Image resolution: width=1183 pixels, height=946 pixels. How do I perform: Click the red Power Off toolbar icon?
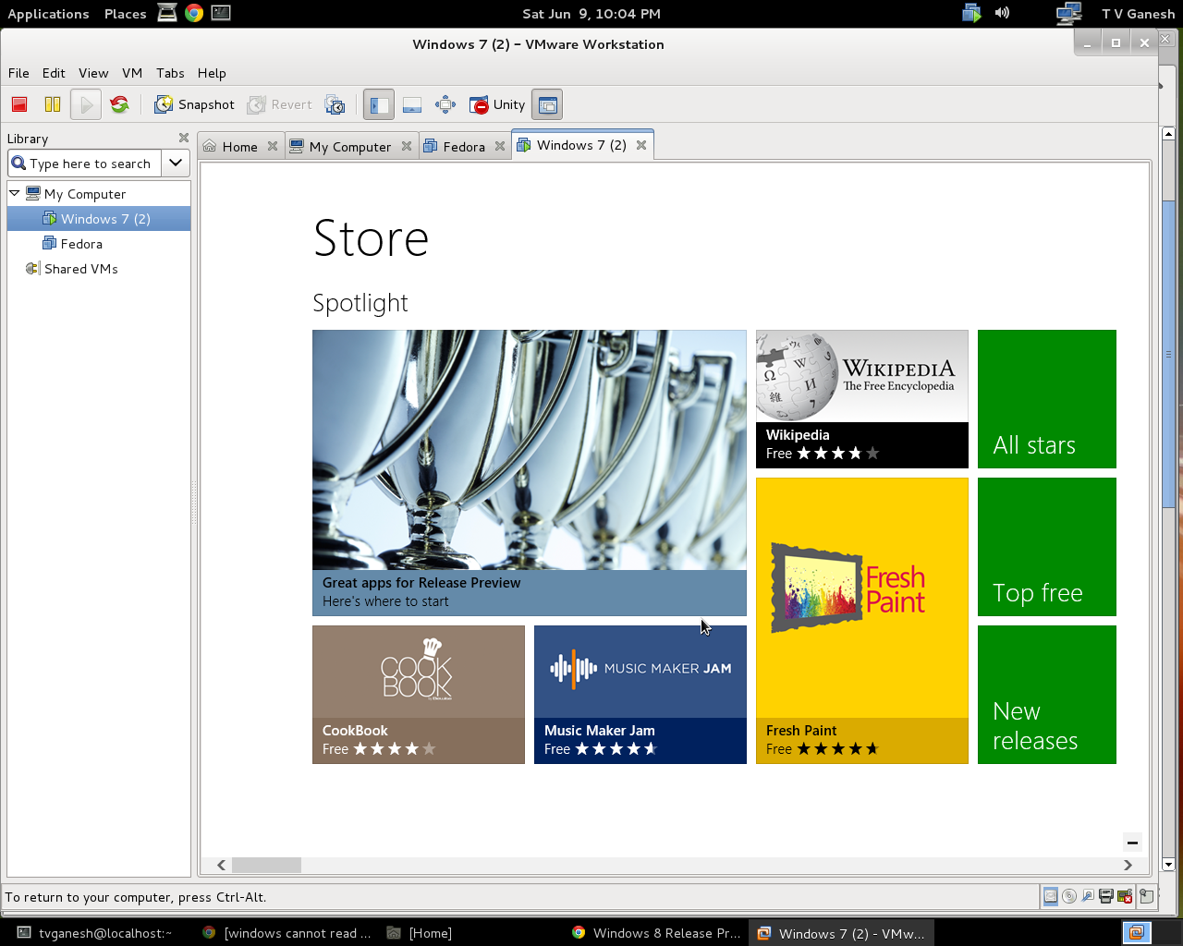point(19,104)
